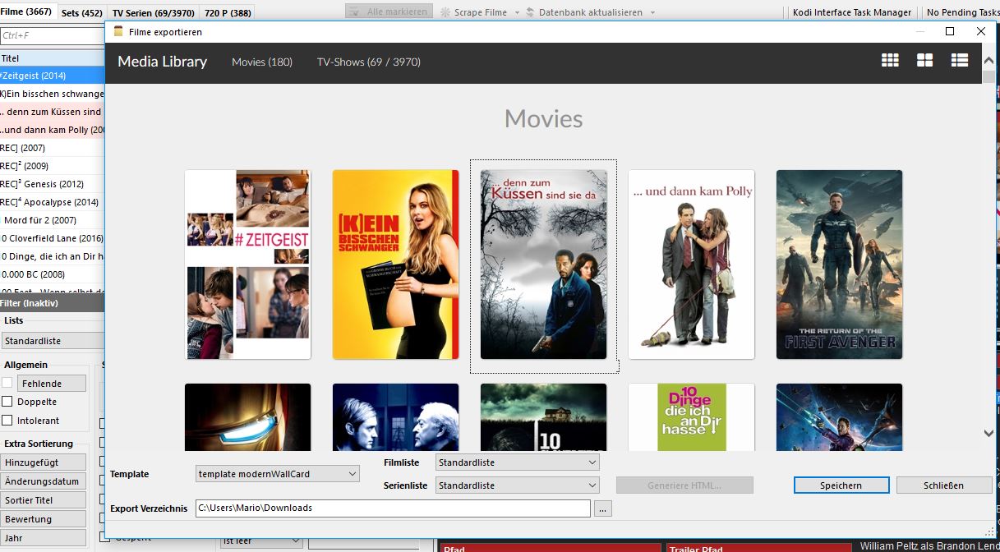Open the Serienliste dropdown
The image size is (1000, 552).
(x=517, y=485)
